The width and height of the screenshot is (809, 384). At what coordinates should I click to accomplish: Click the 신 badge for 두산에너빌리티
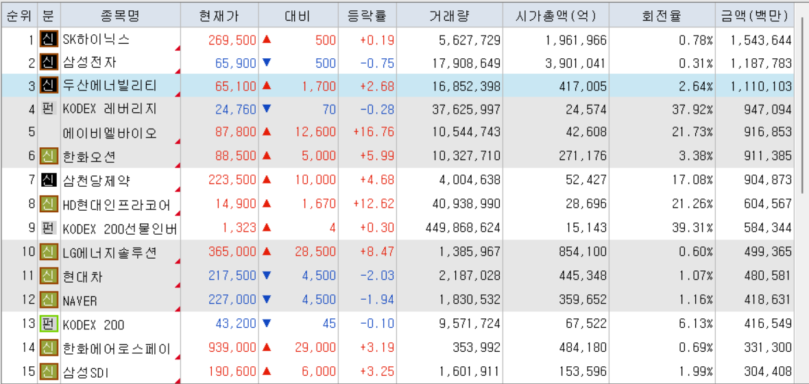coord(48,86)
